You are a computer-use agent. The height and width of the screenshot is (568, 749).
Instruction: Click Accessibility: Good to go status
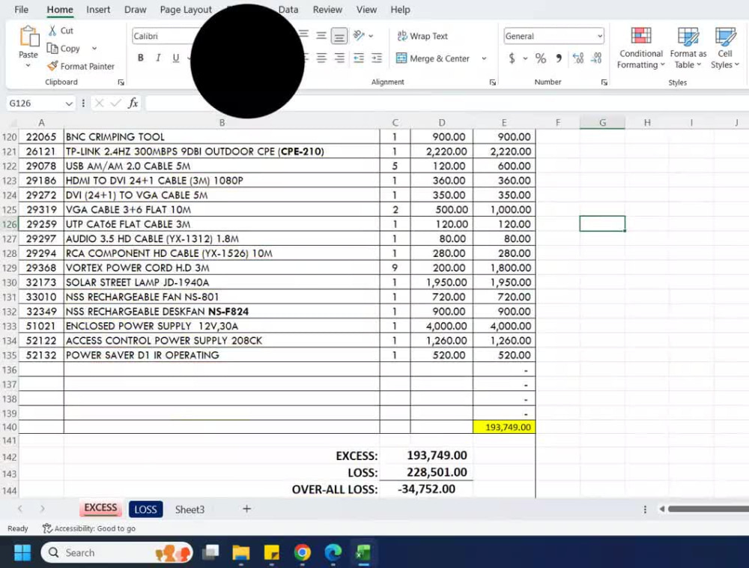(89, 528)
